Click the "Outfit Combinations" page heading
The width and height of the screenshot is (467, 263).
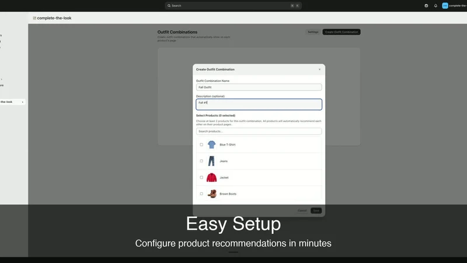click(x=177, y=32)
